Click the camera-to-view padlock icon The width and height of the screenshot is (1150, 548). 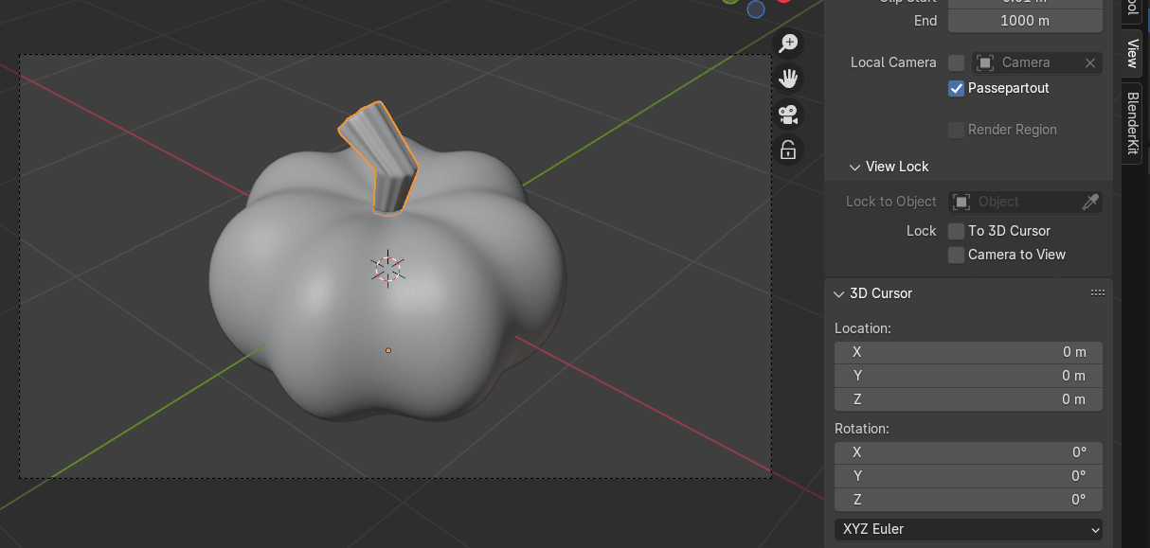pyautogui.click(x=788, y=150)
